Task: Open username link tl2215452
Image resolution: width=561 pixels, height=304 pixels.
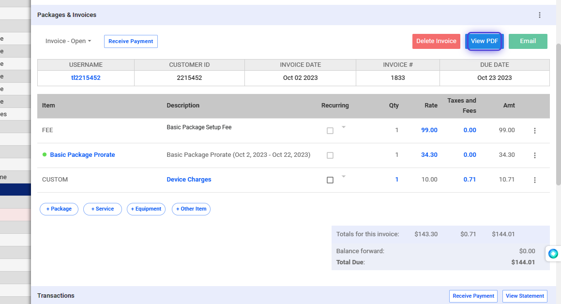Action: [x=86, y=77]
